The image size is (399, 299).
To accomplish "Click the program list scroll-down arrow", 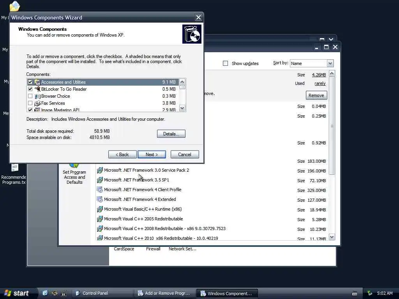I will pyautogui.click(x=332, y=237).
